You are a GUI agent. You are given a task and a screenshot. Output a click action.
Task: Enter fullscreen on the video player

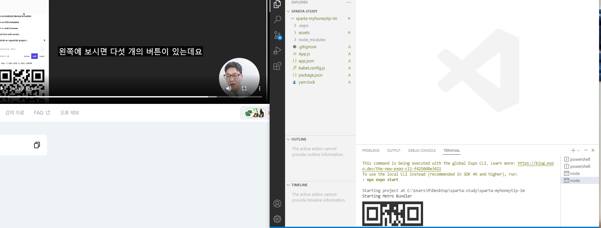click(244, 88)
